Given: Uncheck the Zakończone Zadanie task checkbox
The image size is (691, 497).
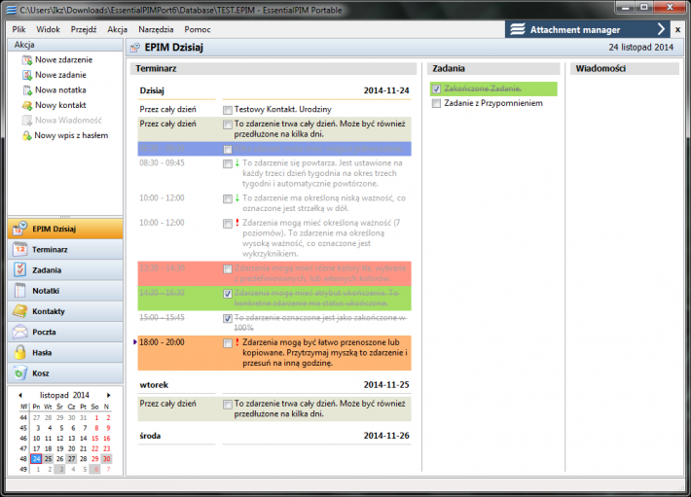Looking at the screenshot, I should [x=436, y=89].
